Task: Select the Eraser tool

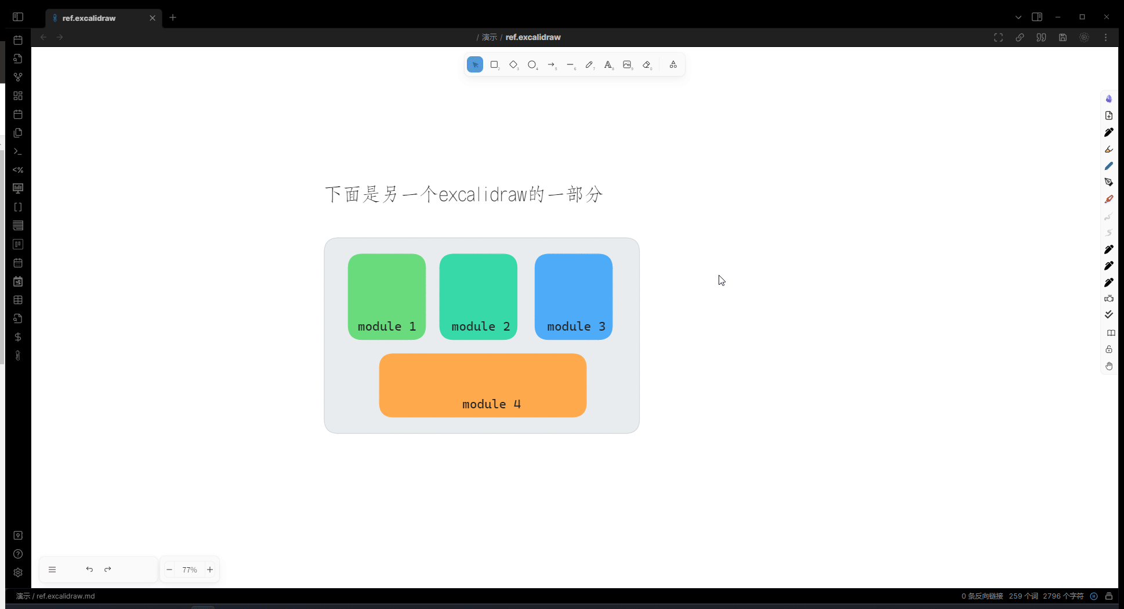Action: pos(647,65)
